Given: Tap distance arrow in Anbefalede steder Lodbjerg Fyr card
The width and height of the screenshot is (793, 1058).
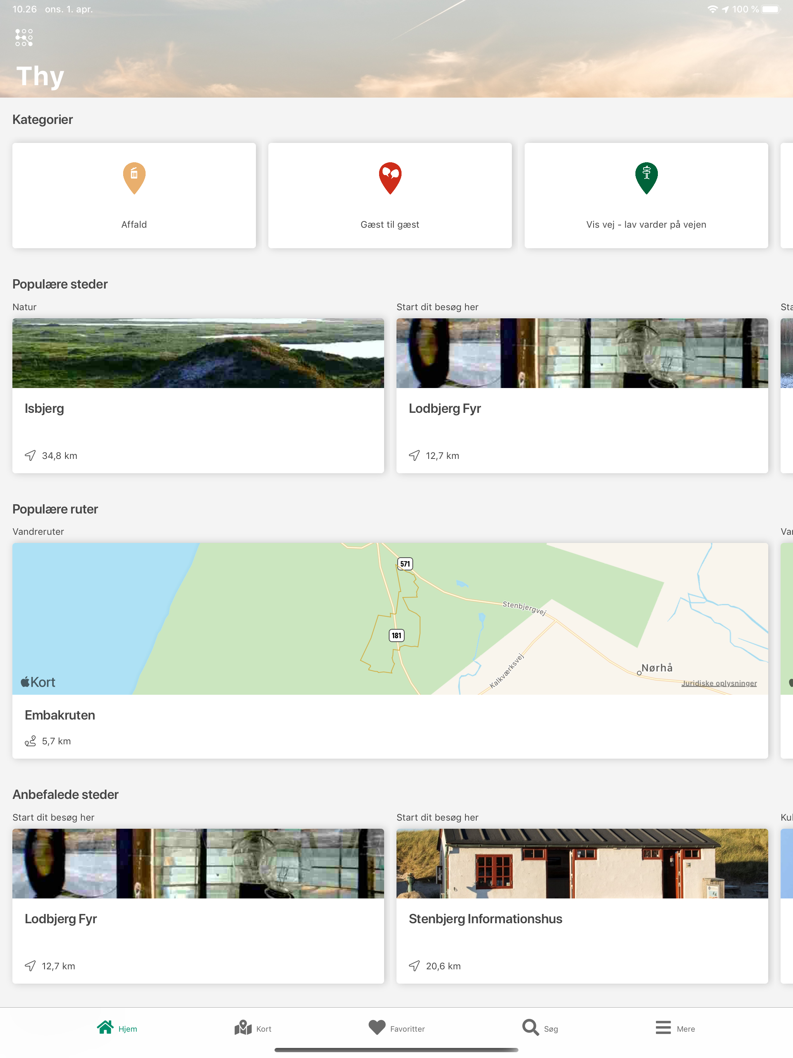Looking at the screenshot, I should coord(30,966).
